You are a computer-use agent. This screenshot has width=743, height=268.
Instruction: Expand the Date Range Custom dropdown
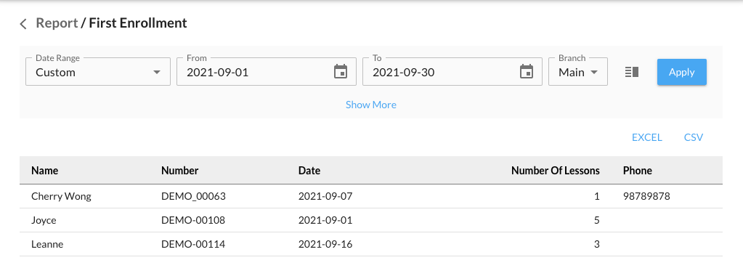pos(98,72)
